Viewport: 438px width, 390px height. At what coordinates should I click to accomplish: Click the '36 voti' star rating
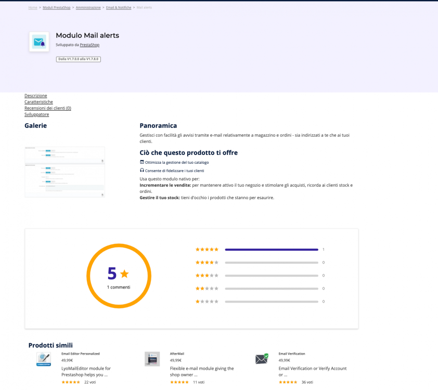(288, 382)
